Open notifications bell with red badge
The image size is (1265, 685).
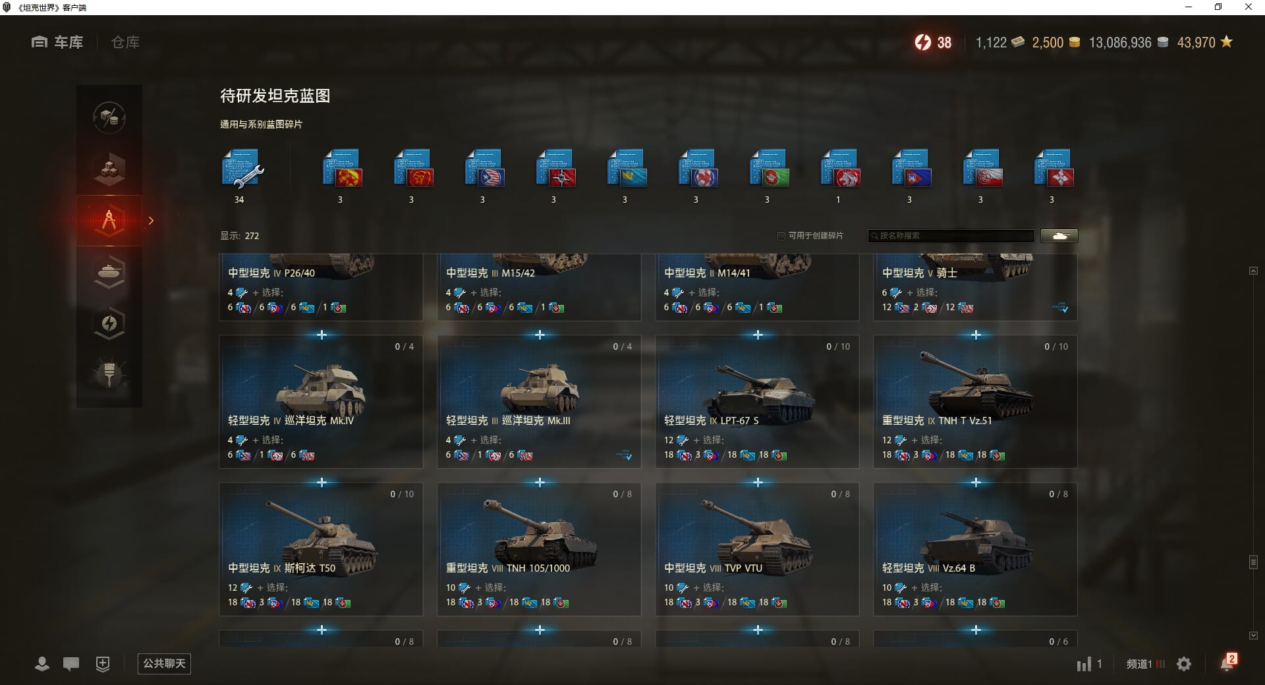[1228, 663]
